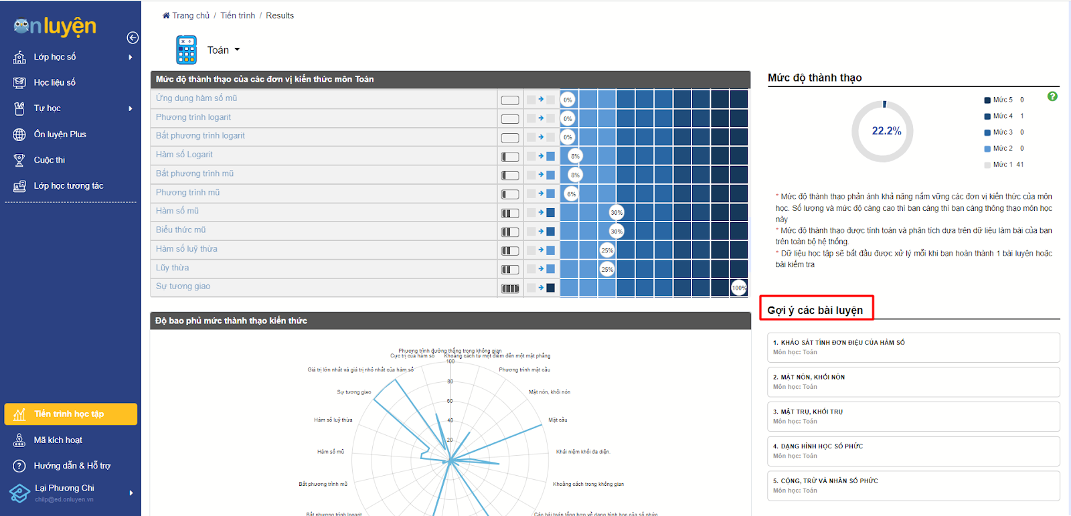The image size is (1071, 516).
Task: Click the arrow icon in Sự tương giao row
Action: pos(541,287)
